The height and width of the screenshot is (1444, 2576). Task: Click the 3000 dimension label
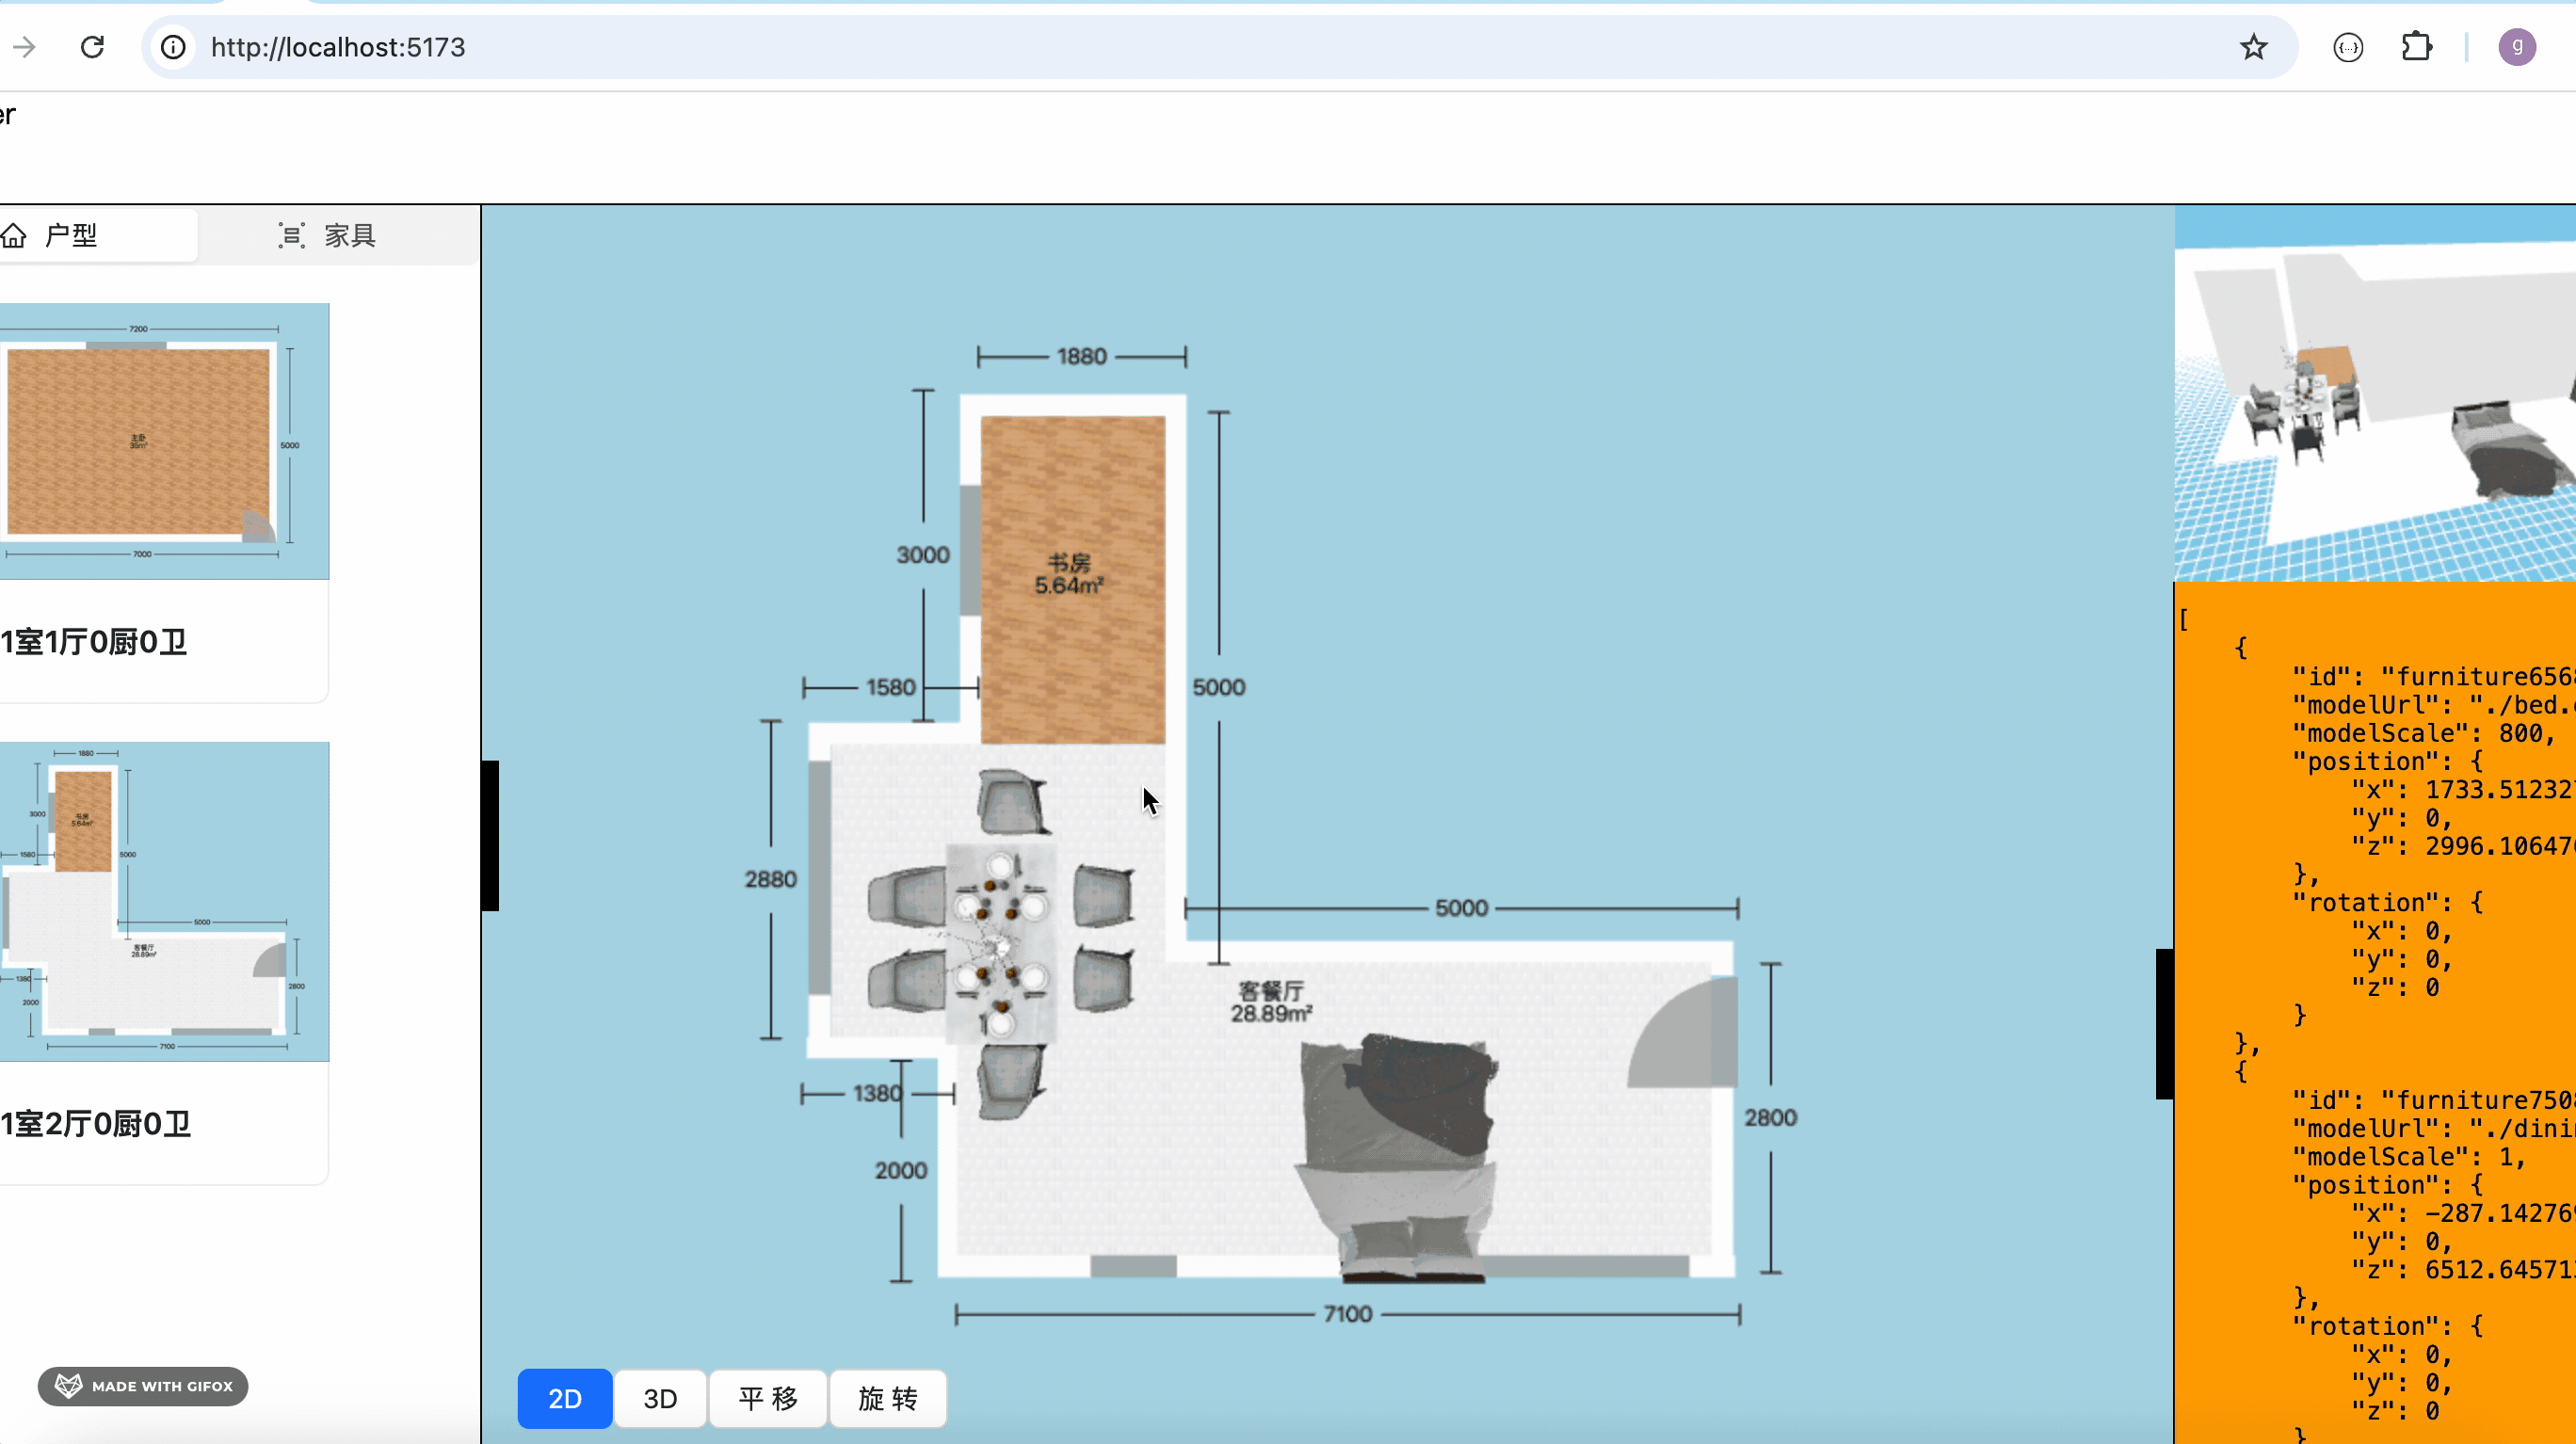[x=923, y=555]
